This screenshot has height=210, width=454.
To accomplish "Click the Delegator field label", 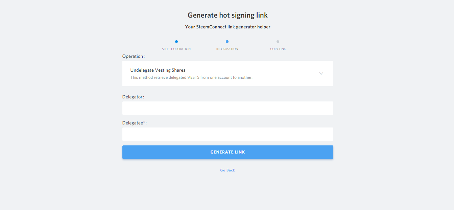I will coord(132,97).
